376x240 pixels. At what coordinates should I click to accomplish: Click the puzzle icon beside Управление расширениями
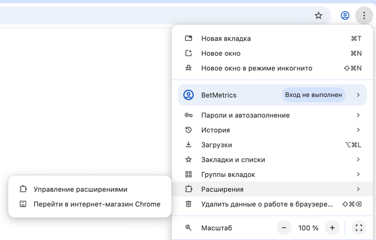point(23,189)
